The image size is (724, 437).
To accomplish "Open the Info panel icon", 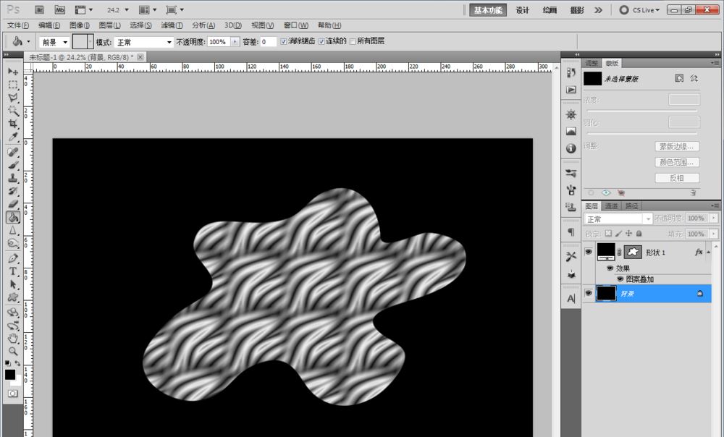I will pos(571,148).
